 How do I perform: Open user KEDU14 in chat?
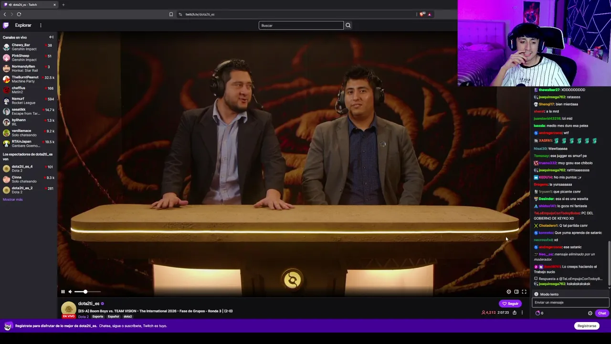(546, 177)
